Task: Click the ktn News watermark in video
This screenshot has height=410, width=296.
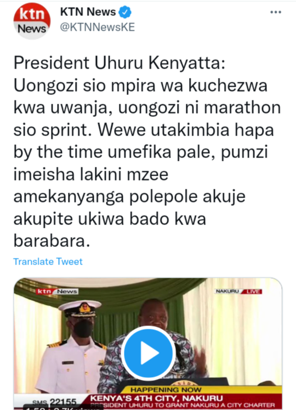Action: coord(57,291)
